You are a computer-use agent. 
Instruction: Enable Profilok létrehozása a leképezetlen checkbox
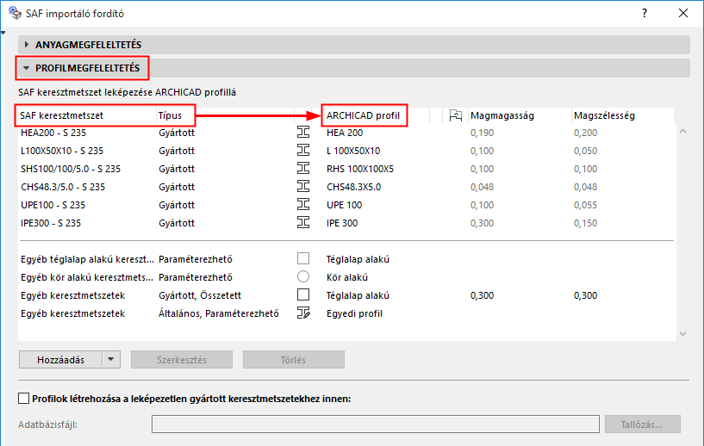coord(24,399)
